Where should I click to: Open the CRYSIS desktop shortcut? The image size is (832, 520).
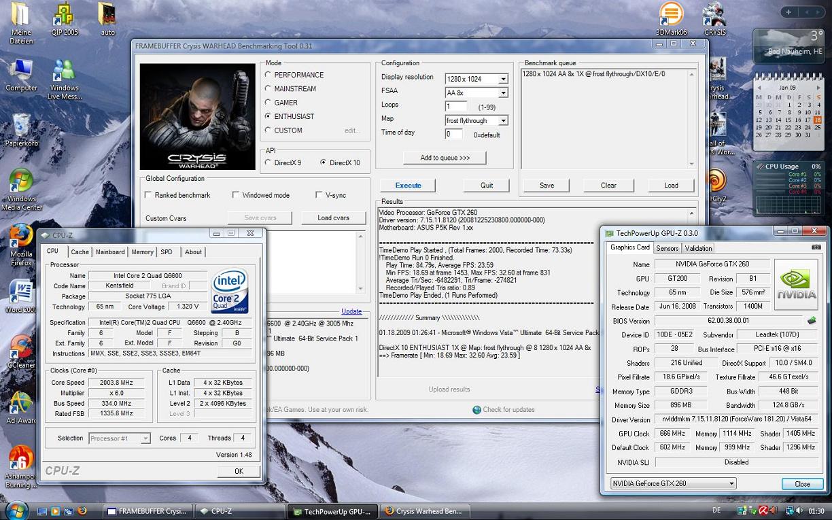pyautogui.click(x=714, y=19)
